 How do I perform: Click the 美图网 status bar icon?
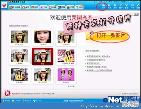6,101
